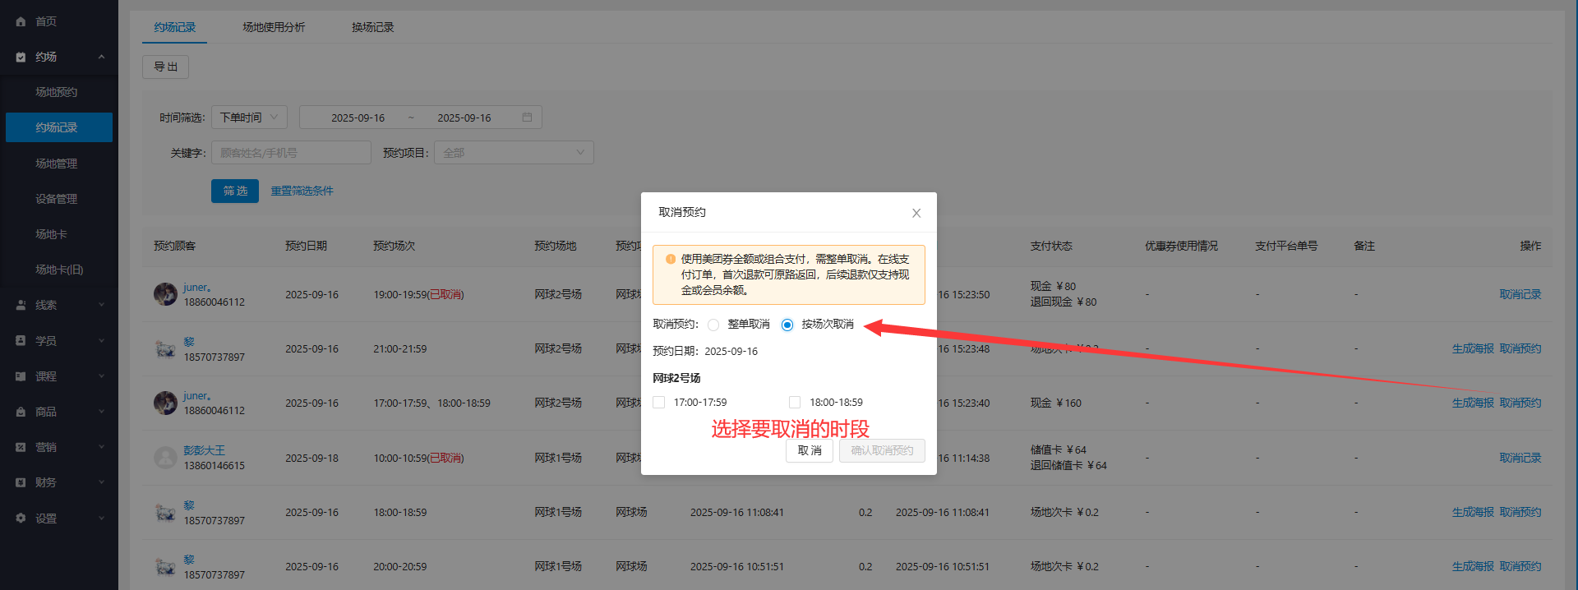
Task: Click juner avatar in 19:00-19:59 row
Action: (165, 294)
